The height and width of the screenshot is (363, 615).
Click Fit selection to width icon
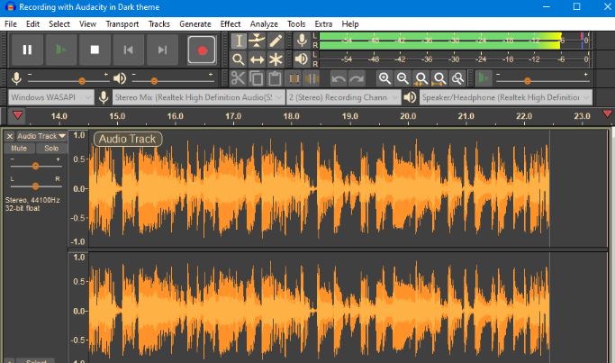421,78
